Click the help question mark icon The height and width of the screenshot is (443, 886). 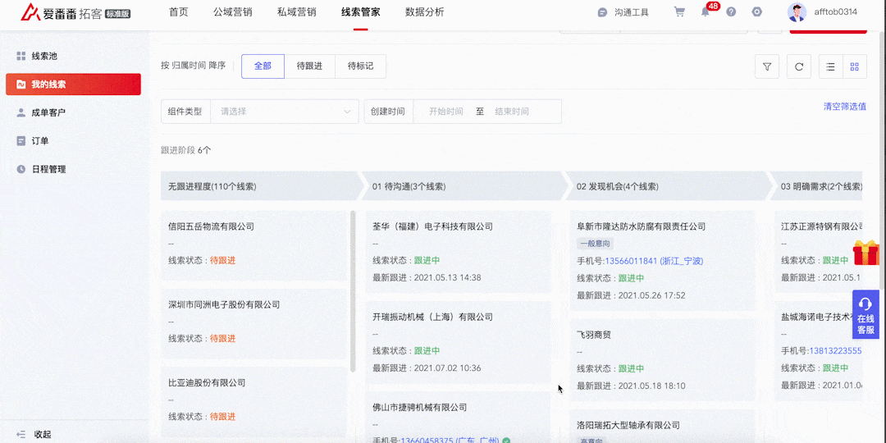pos(731,11)
